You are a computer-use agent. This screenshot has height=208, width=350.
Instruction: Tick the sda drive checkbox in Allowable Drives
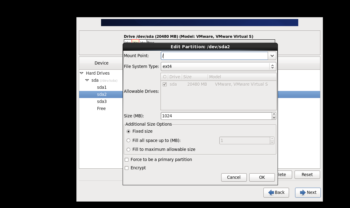click(165, 84)
